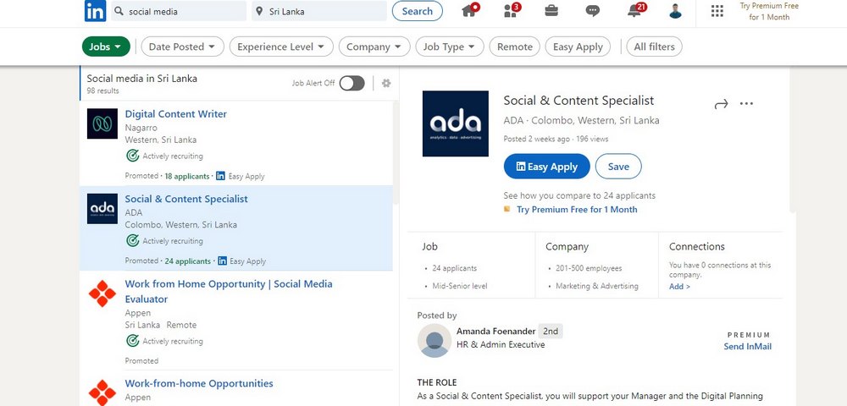
Task: Open the three-dot more options menu
Action: tap(746, 103)
